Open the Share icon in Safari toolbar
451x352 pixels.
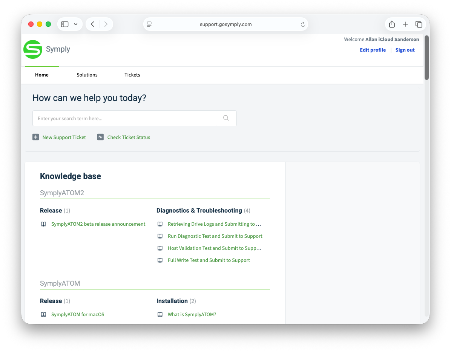coord(392,24)
